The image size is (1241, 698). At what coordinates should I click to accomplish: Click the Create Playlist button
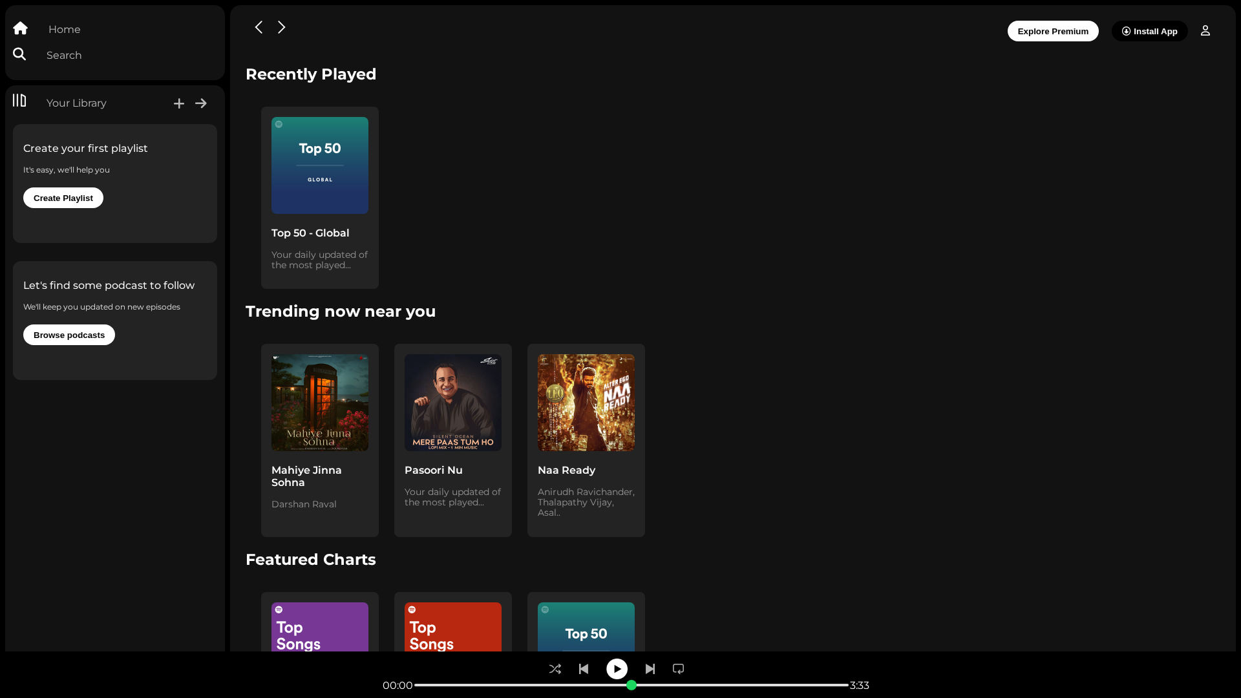tap(63, 198)
